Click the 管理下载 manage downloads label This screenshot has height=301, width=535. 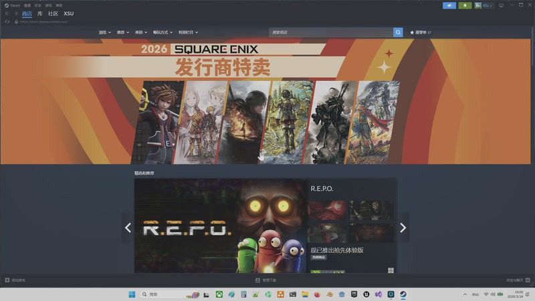click(x=270, y=280)
